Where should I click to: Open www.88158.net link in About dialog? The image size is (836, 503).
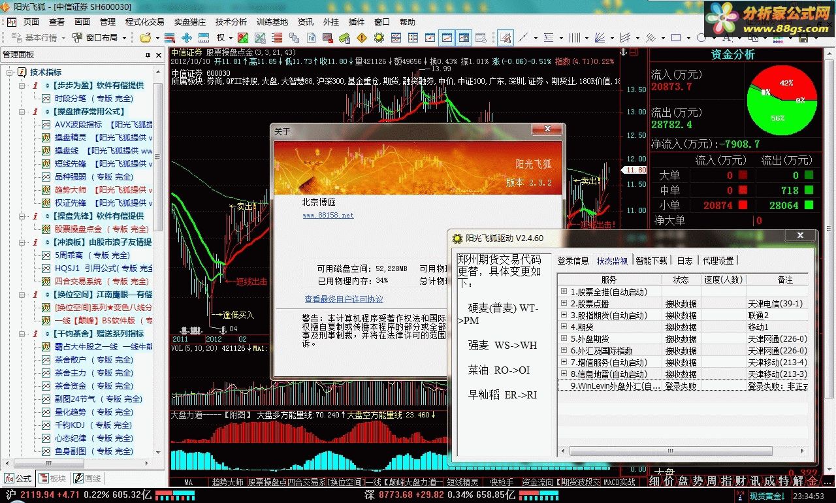tap(328, 215)
